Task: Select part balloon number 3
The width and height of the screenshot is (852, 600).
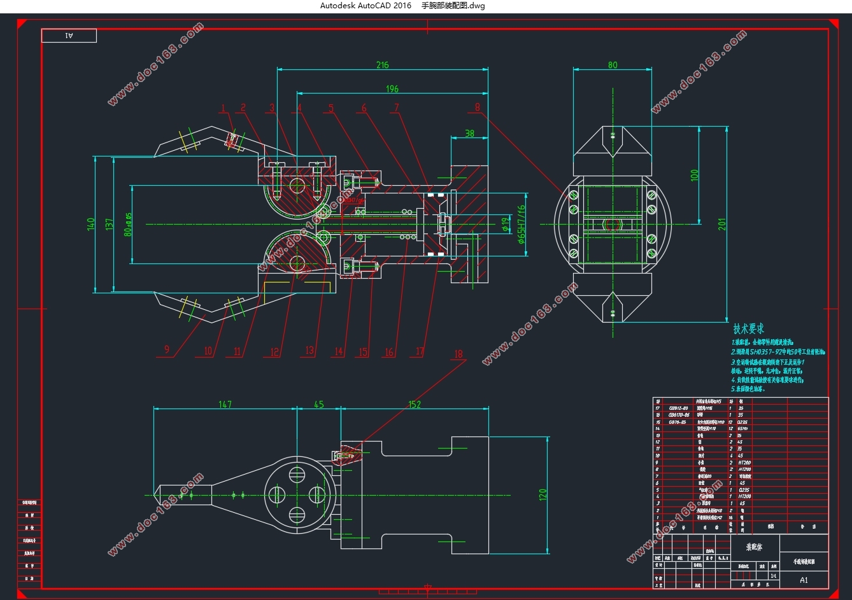Action: (x=272, y=108)
